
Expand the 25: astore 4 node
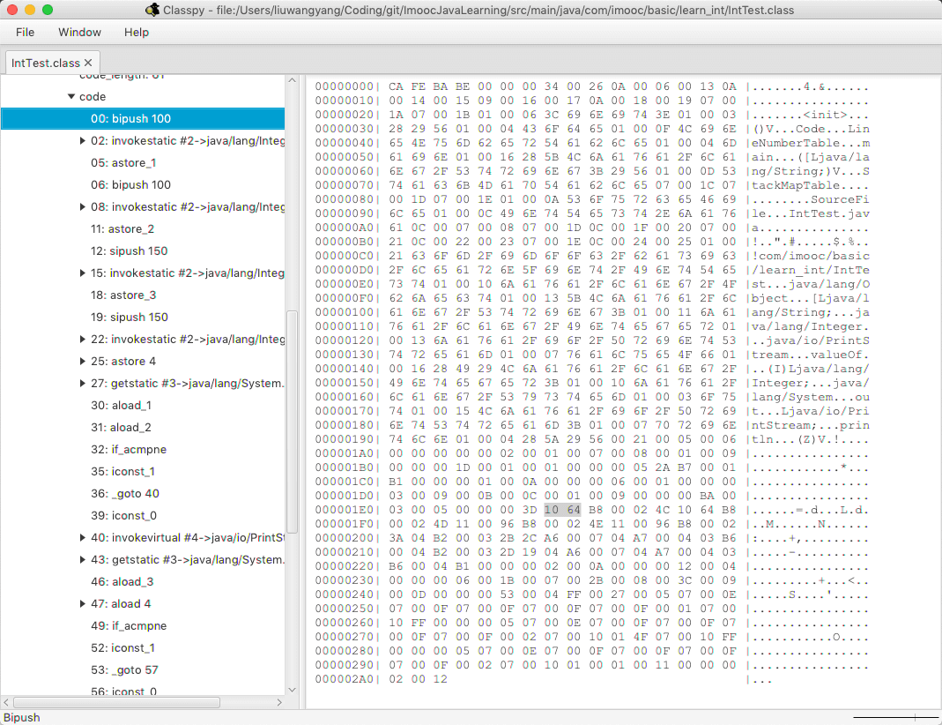[82, 362]
